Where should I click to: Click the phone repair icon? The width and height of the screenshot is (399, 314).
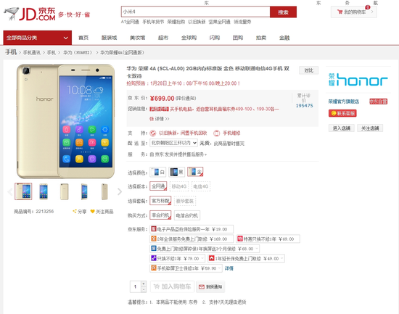[x=216, y=133]
